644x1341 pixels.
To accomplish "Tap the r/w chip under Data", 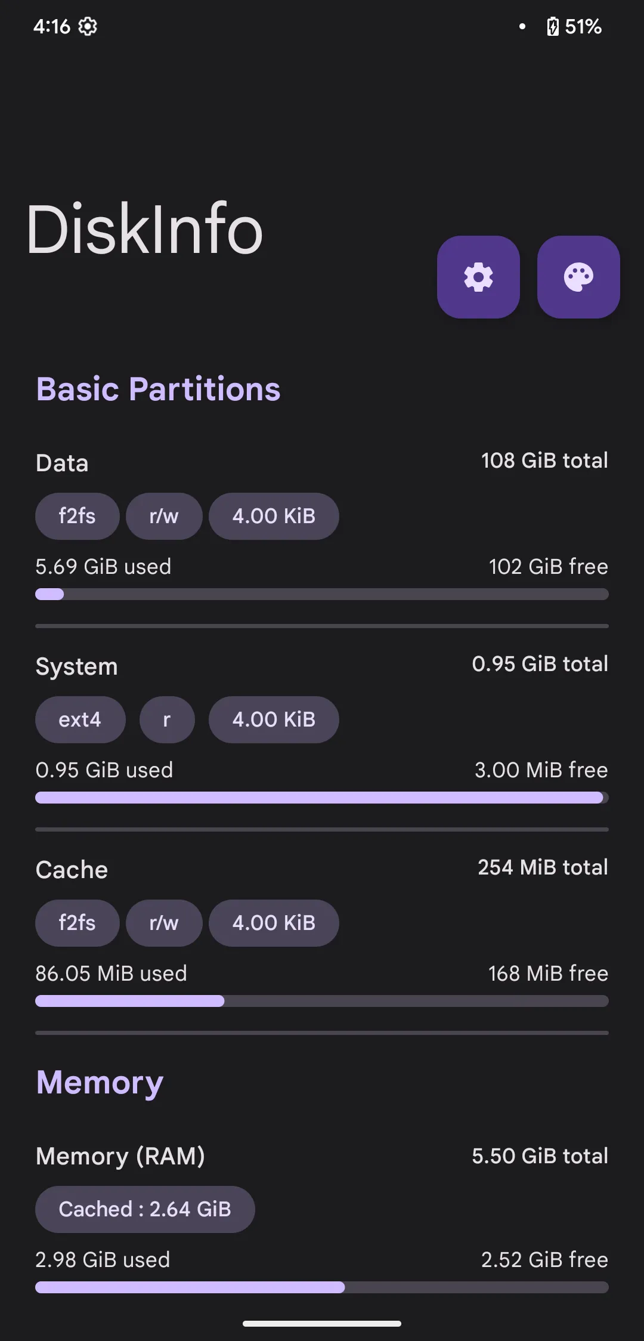I will (x=164, y=516).
